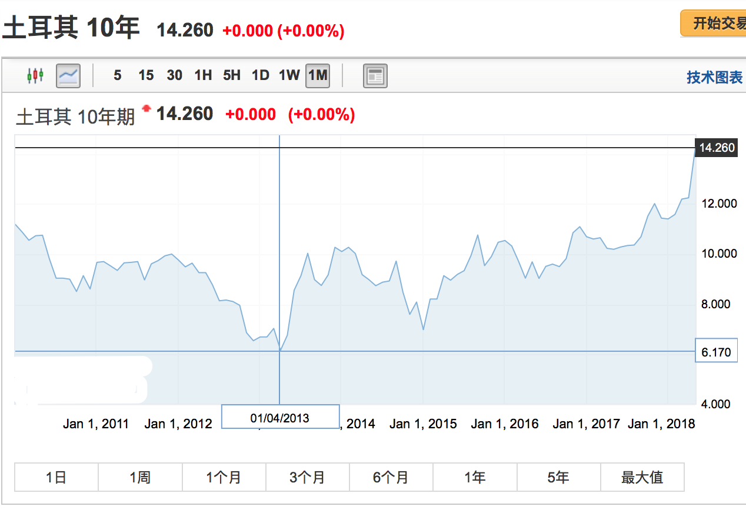
Task: Show the 3个月 time range
Action: tap(307, 477)
